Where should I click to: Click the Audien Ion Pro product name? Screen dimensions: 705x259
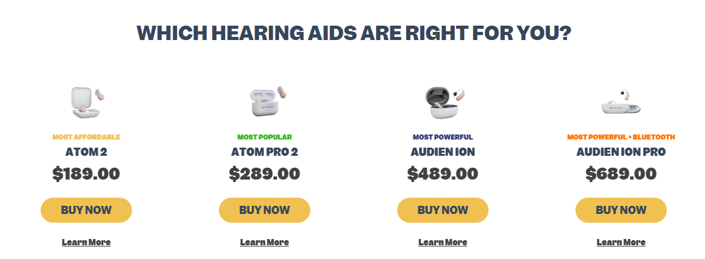[x=621, y=152]
